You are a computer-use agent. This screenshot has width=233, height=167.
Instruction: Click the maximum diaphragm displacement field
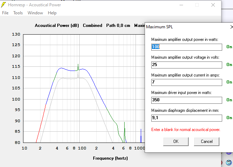pos(187,118)
